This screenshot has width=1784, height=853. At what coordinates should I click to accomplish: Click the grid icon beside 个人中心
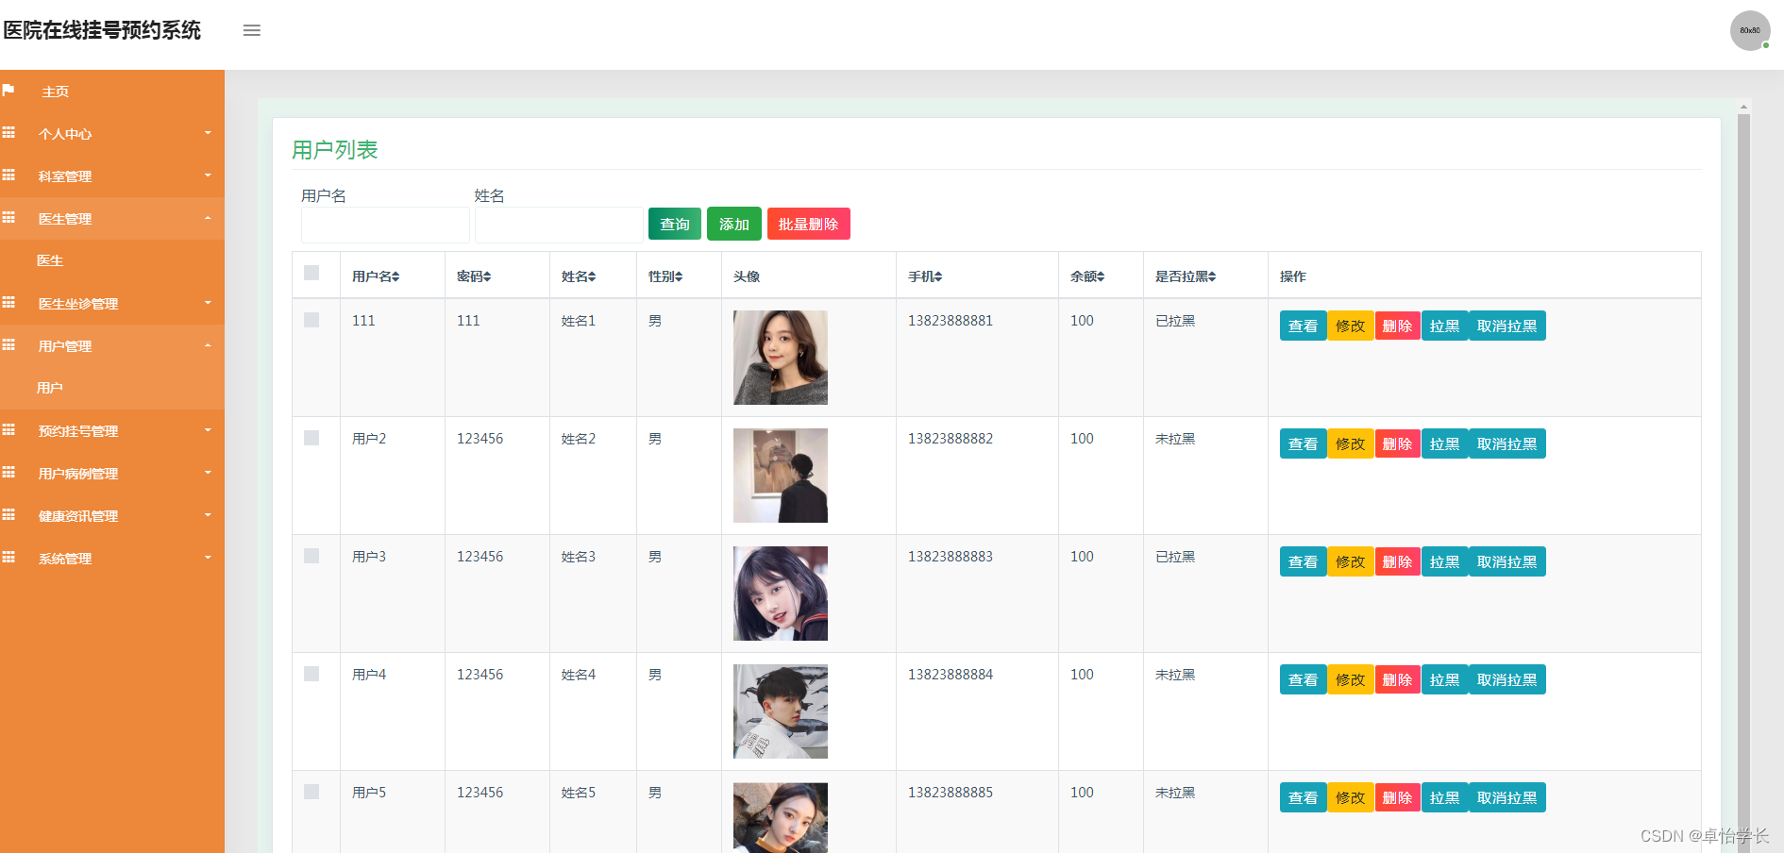click(8, 133)
